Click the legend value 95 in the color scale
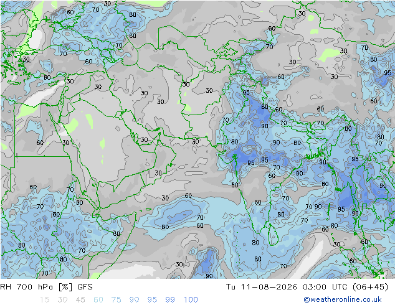The width and height of the screenshot is (395, 305). (x=152, y=300)
